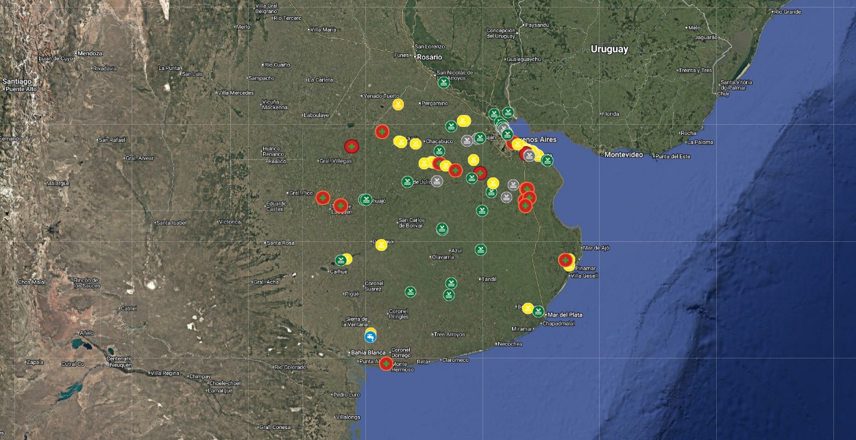Click the Rosario city label
The height and width of the screenshot is (440, 856).
pos(430,57)
